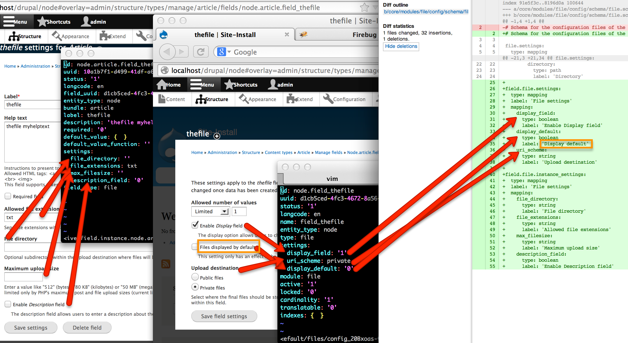
Task: Click Save field settings button
Action: pyautogui.click(x=224, y=316)
